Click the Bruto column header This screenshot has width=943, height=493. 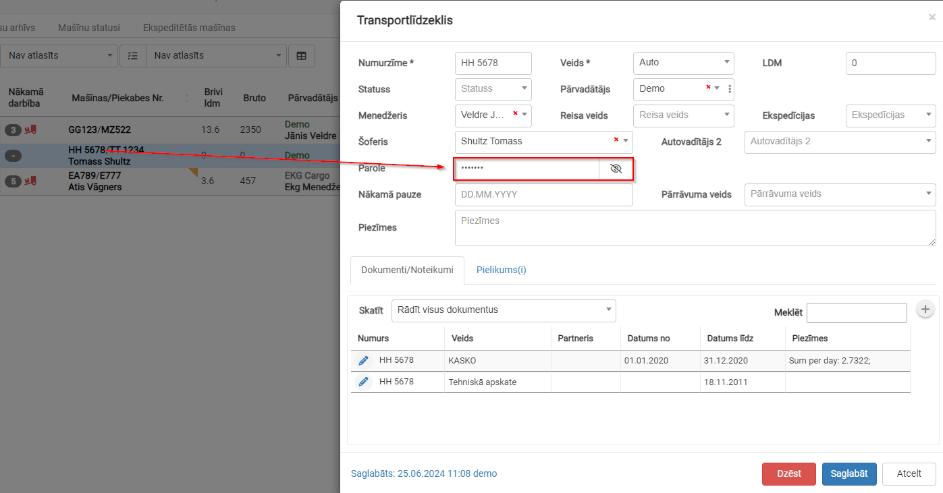[x=254, y=98]
